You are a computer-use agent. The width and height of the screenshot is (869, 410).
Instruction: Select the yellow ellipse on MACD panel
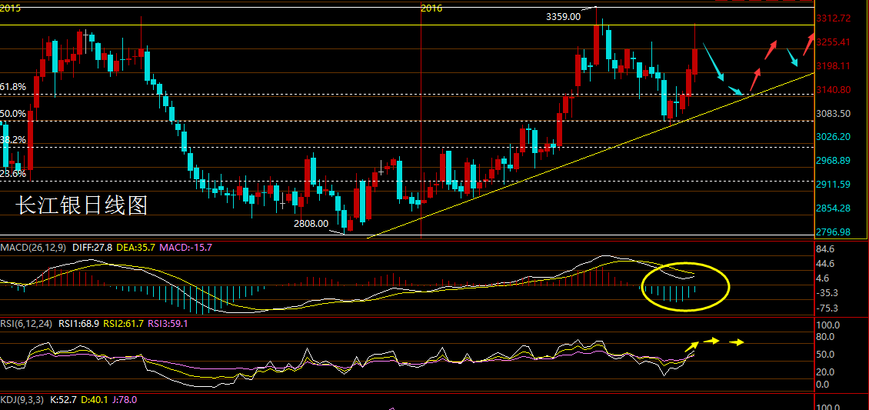point(685,286)
